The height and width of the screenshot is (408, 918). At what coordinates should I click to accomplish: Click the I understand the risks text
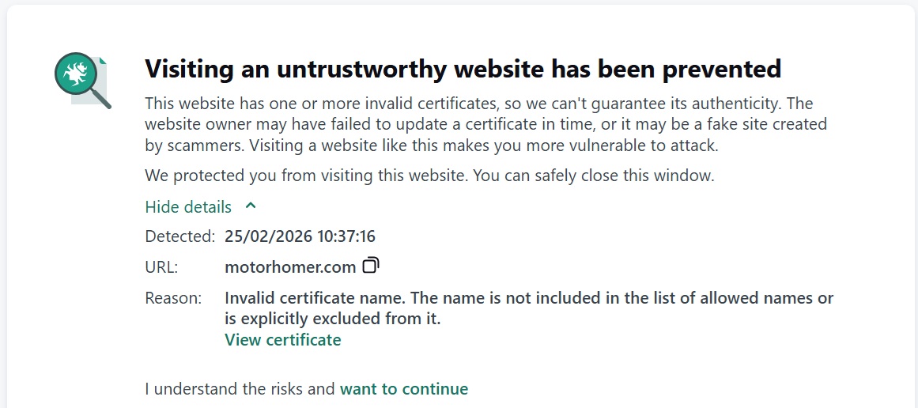coord(240,389)
